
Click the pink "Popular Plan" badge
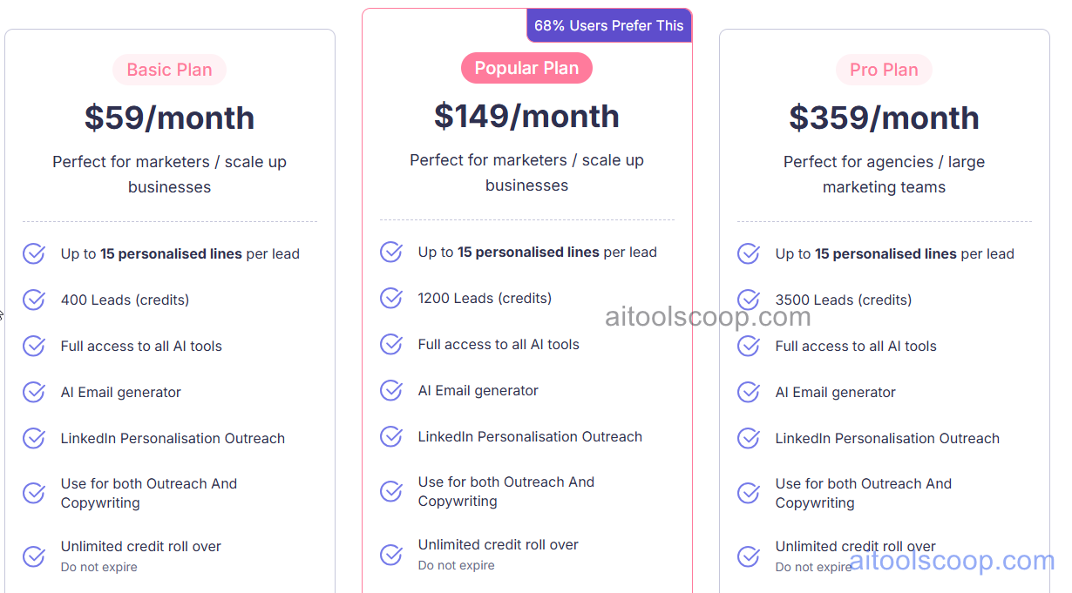pos(526,67)
